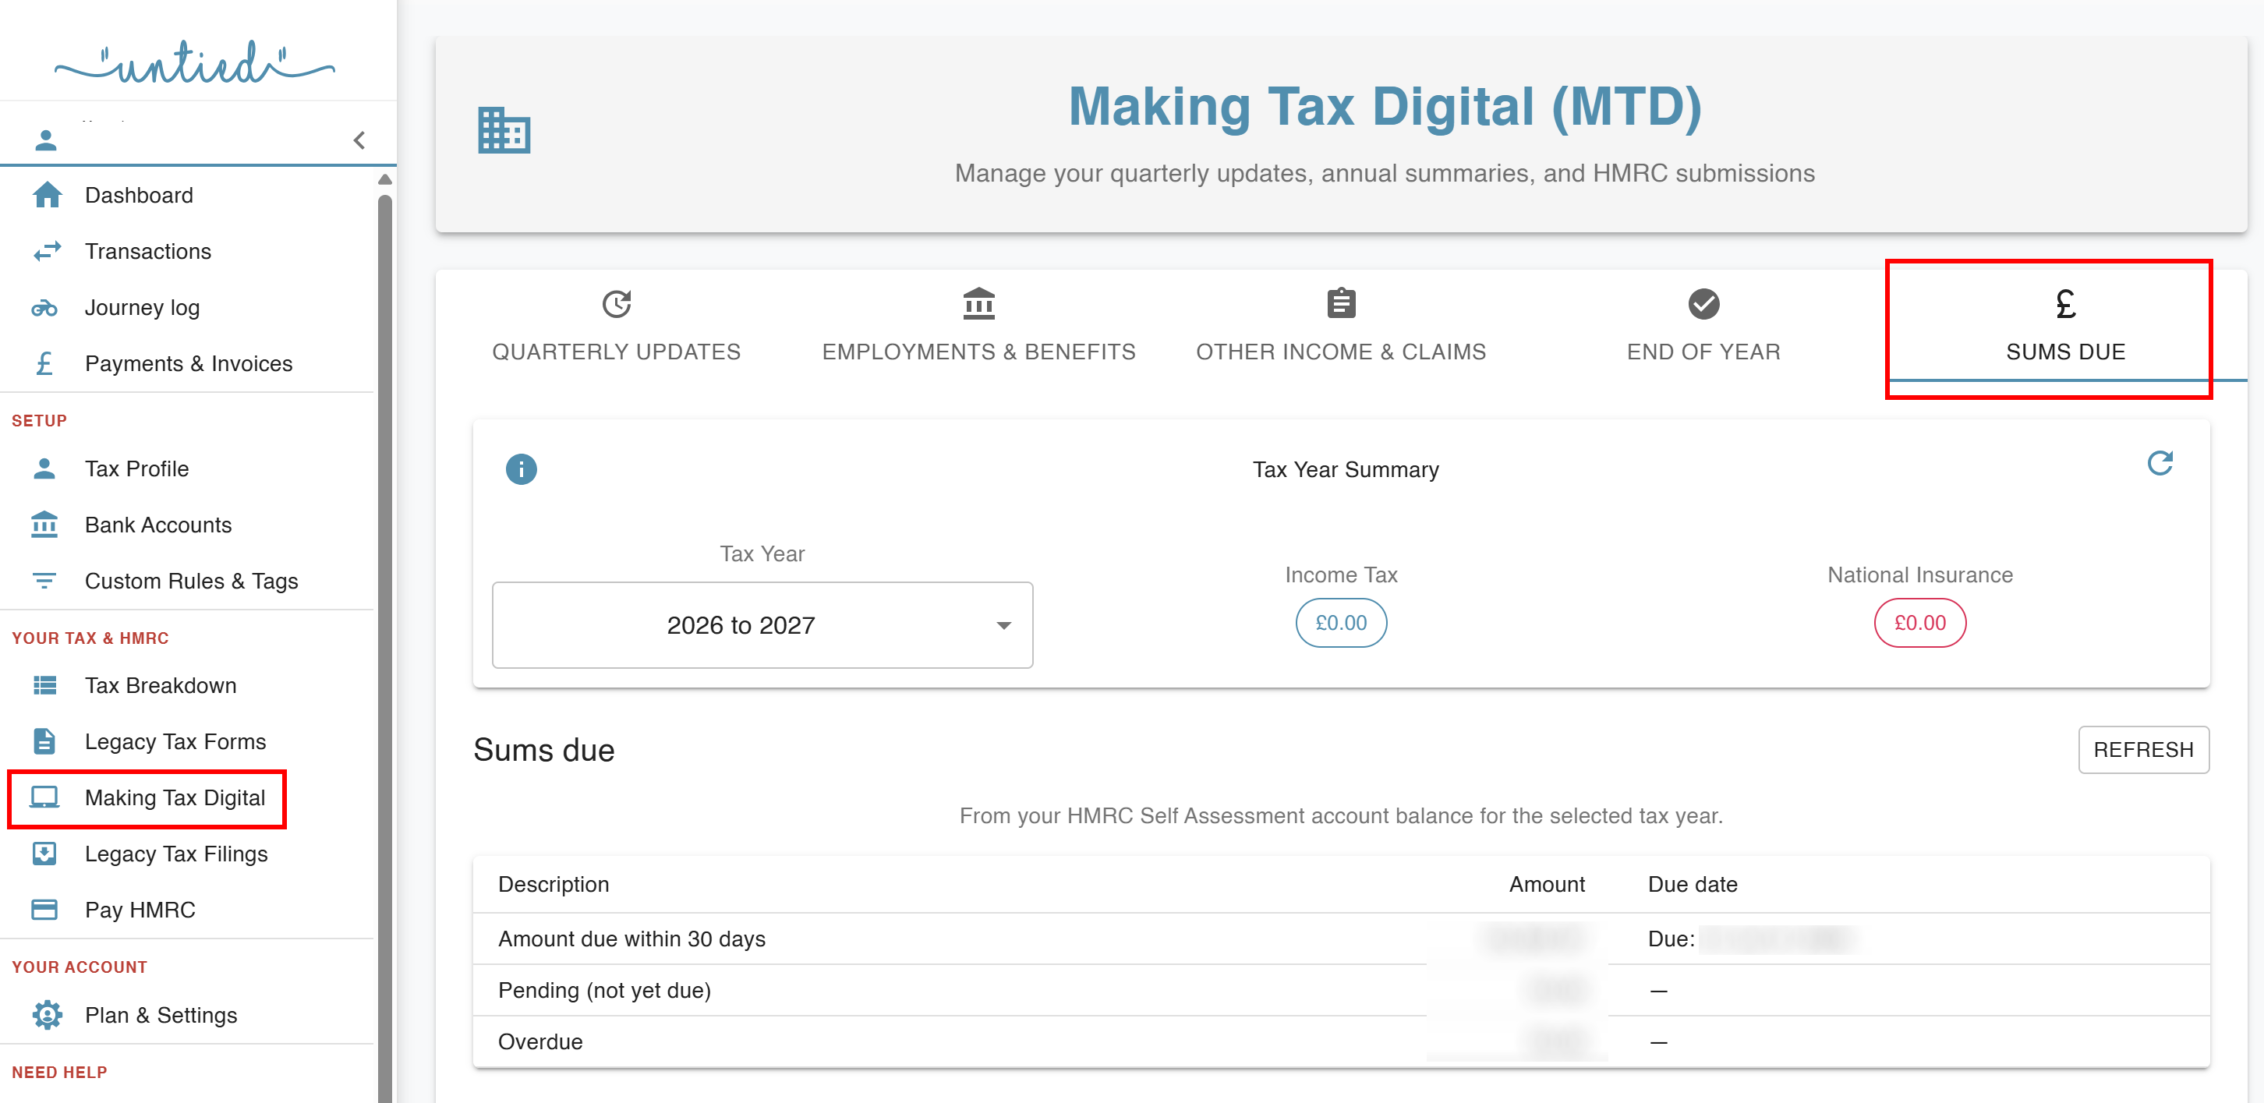Click the Dashboard home icon
The height and width of the screenshot is (1103, 2264).
47,195
